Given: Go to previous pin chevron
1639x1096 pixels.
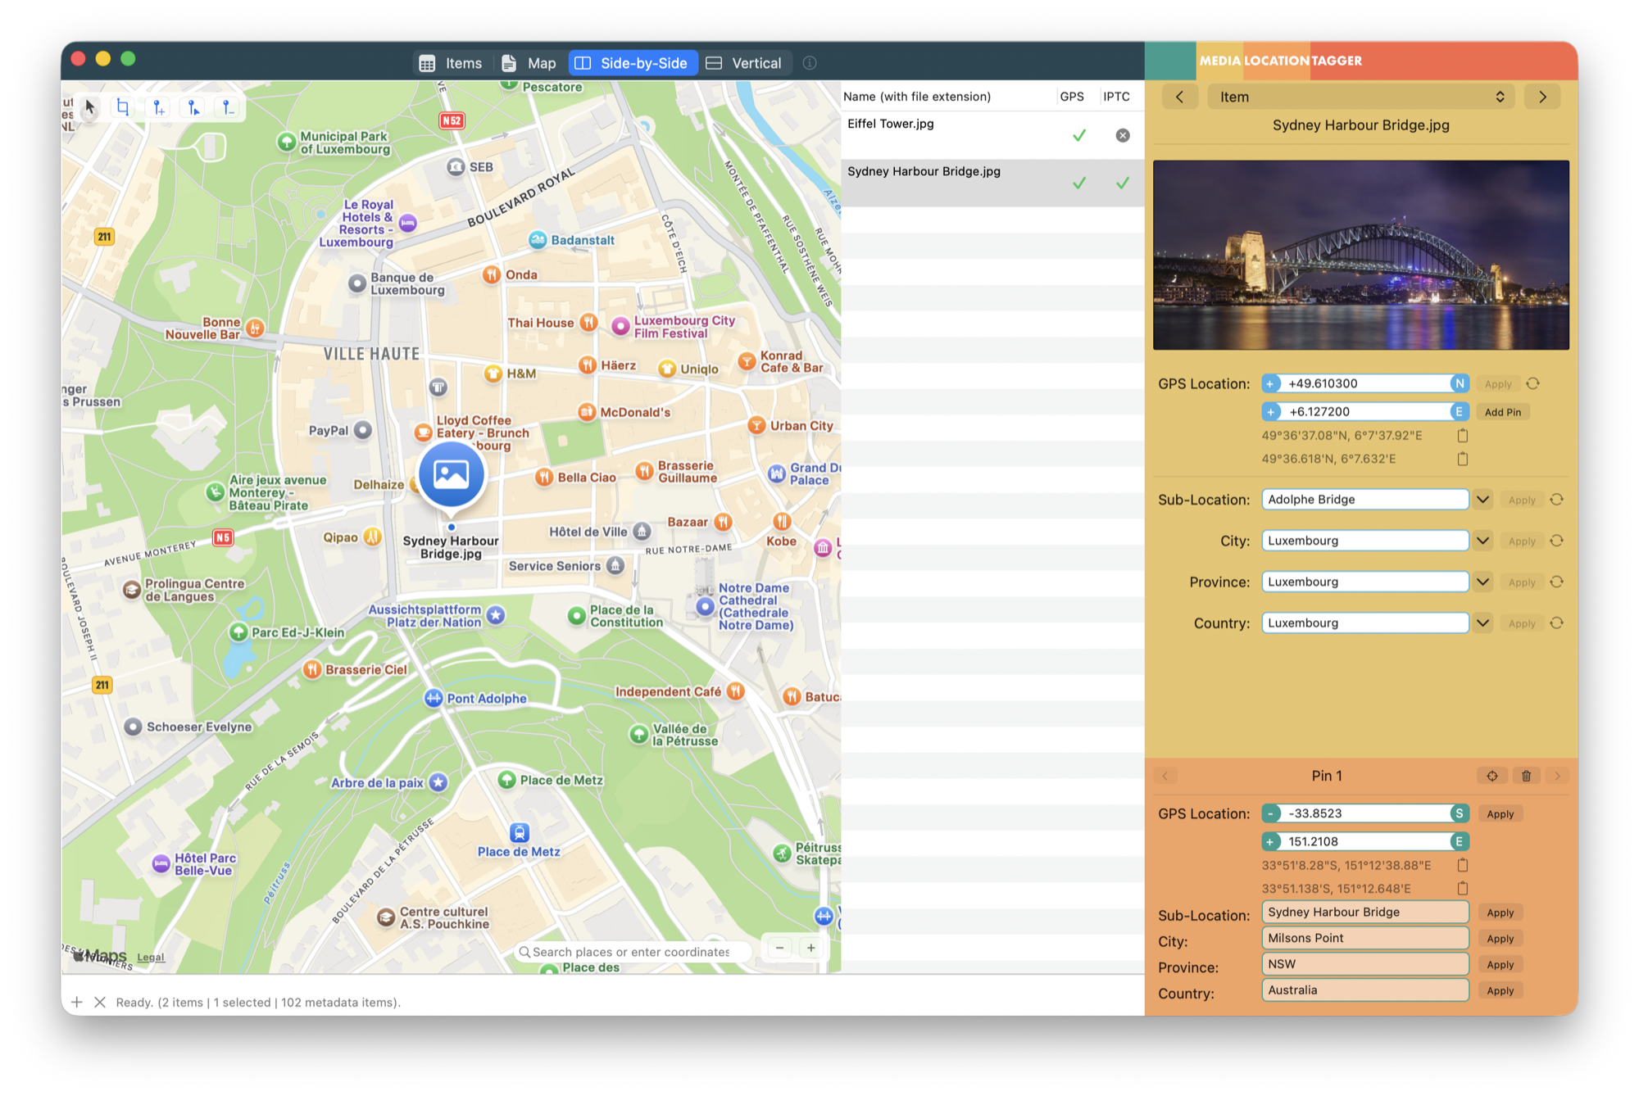Looking at the screenshot, I should point(1165,776).
